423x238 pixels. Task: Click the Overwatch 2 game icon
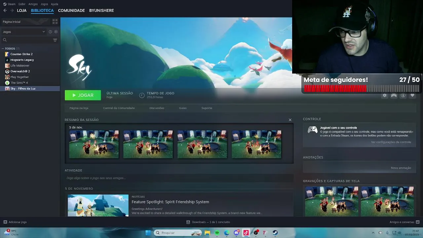[x=7, y=71]
